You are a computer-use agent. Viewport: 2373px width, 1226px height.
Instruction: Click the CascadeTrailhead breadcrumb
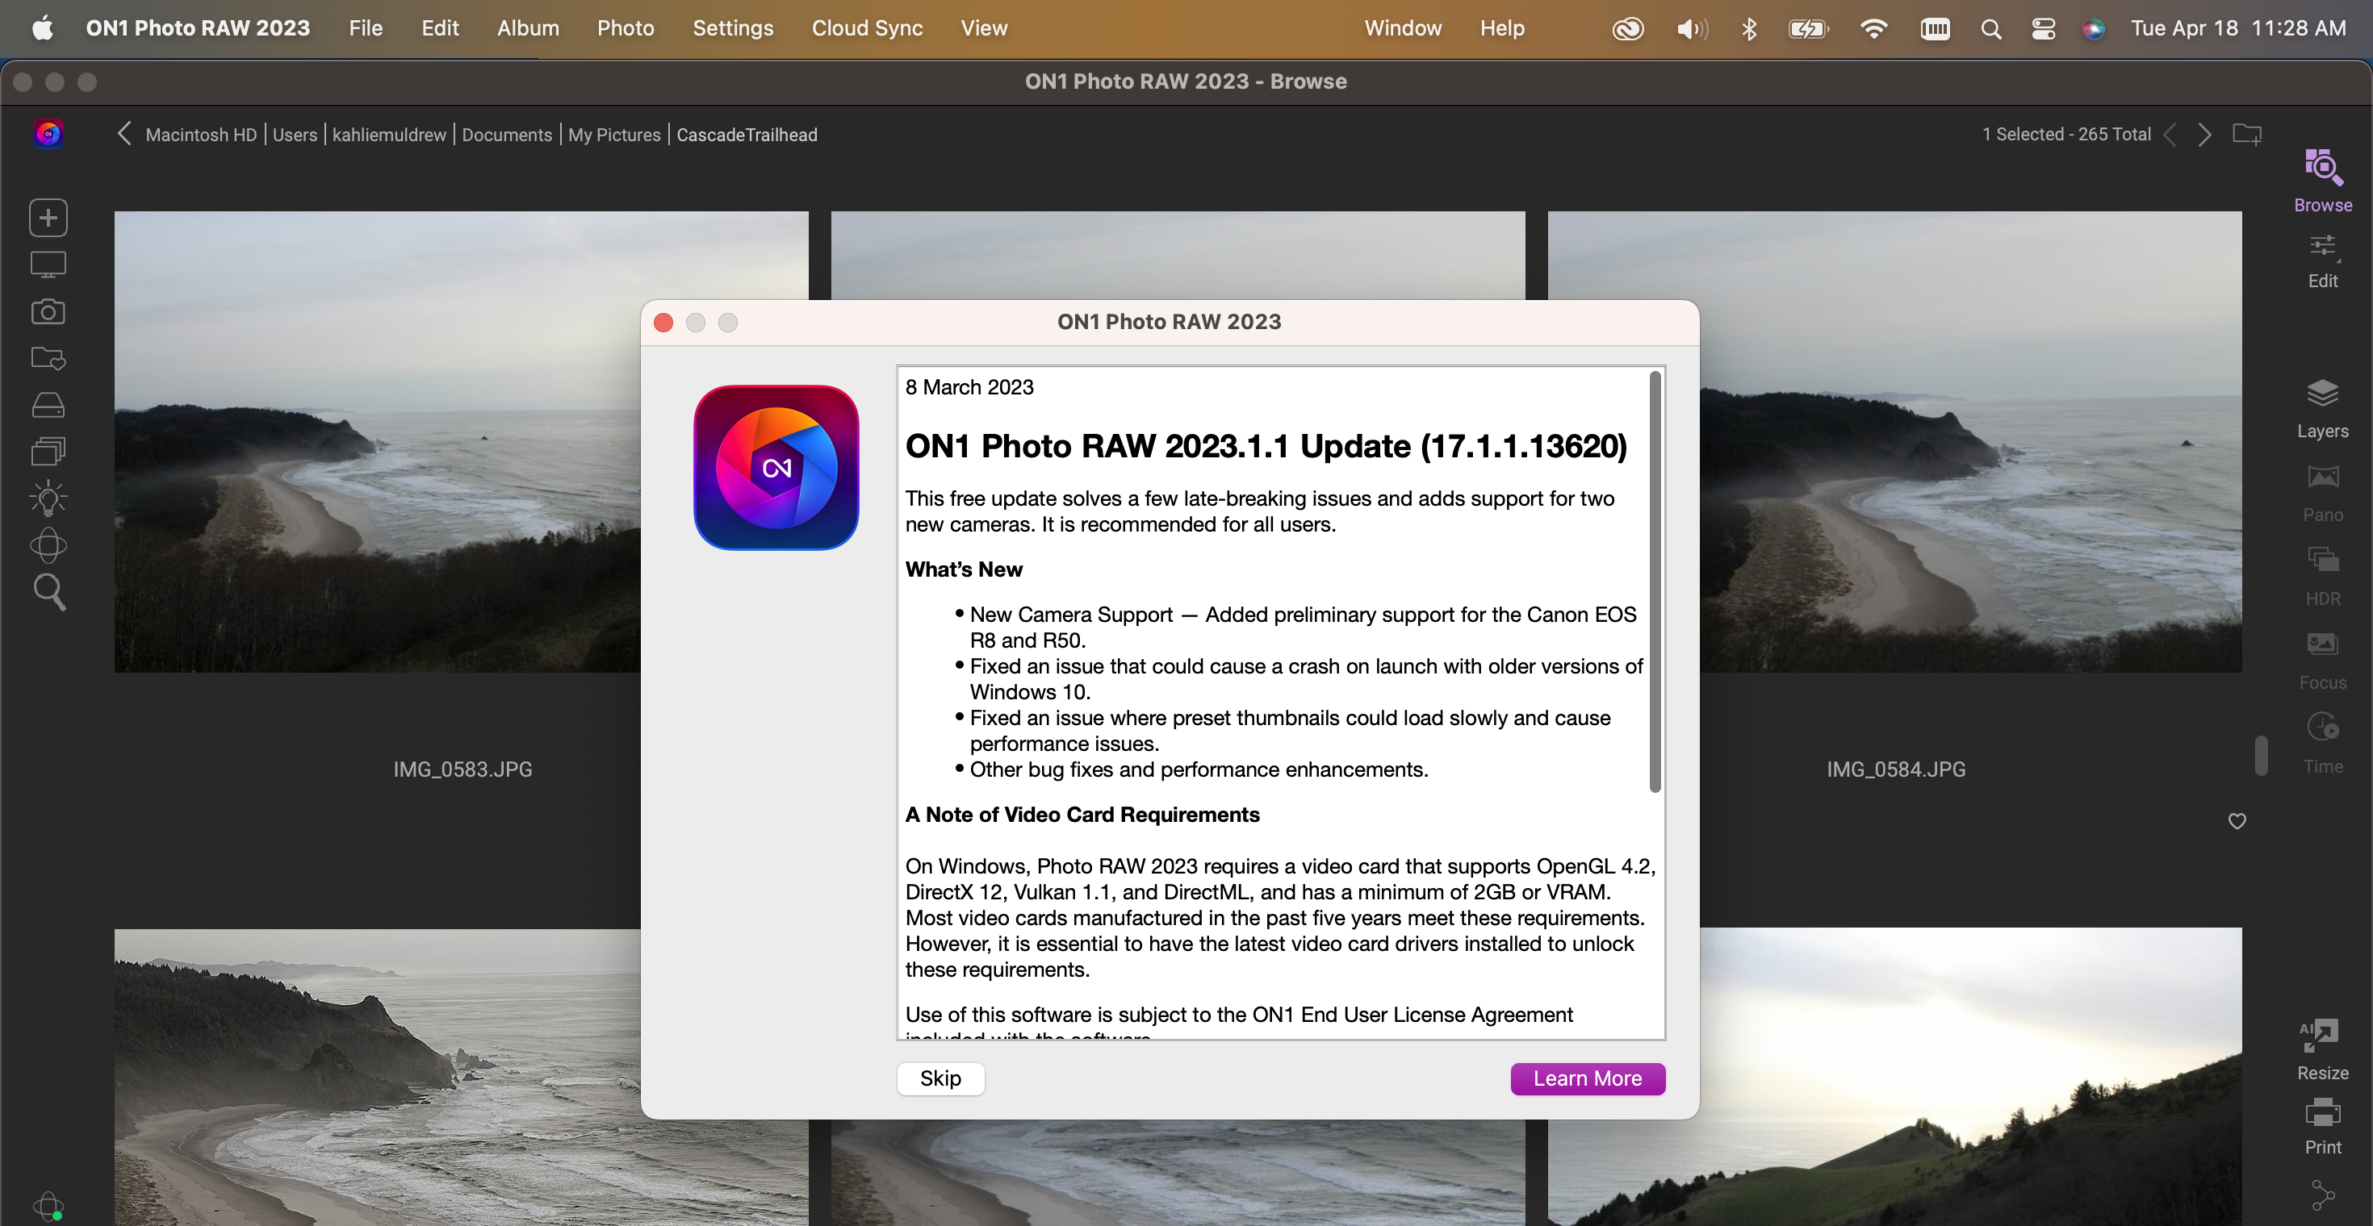click(x=746, y=135)
